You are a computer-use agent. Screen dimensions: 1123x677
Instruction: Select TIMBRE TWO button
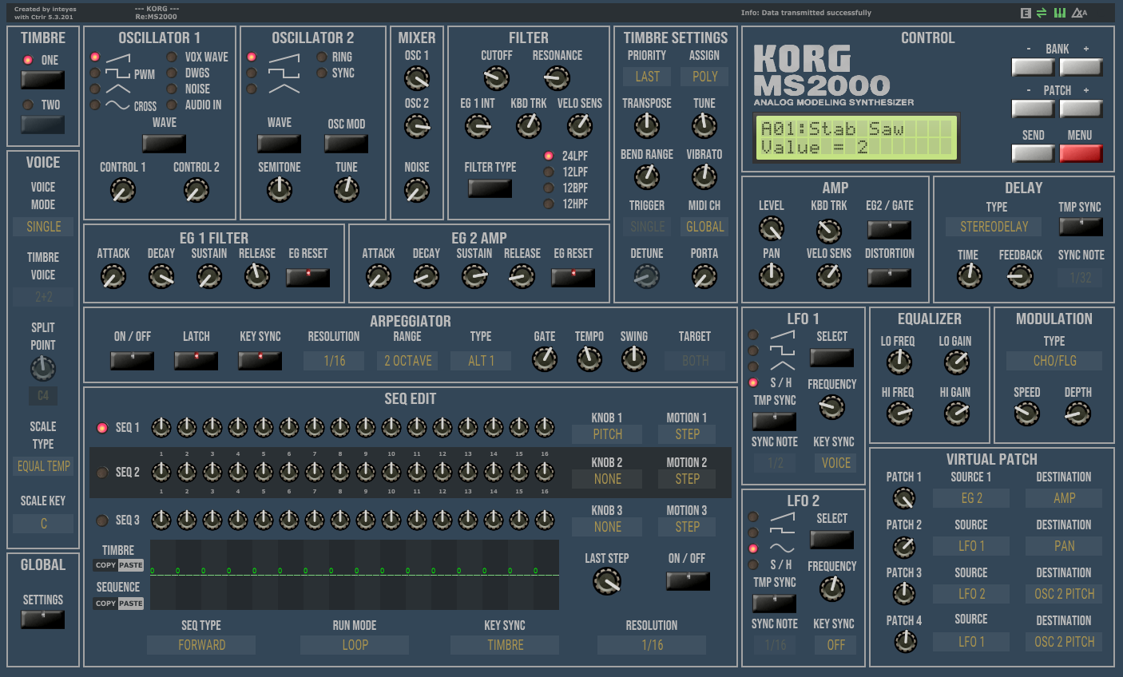point(42,125)
